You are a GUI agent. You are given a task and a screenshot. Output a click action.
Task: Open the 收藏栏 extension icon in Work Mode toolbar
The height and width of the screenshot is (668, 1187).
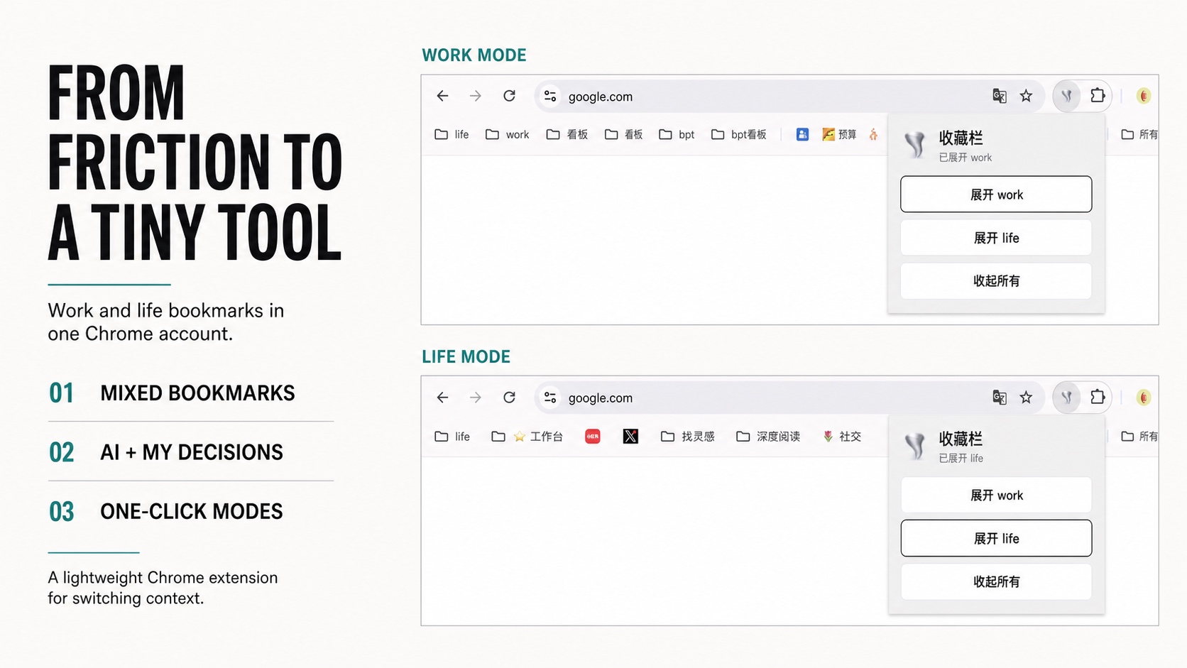pos(1066,96)
